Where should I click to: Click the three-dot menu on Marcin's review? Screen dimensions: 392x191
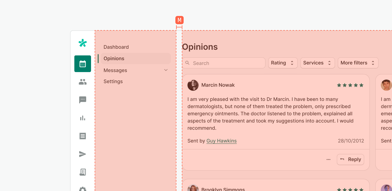(x=328, y=160)
